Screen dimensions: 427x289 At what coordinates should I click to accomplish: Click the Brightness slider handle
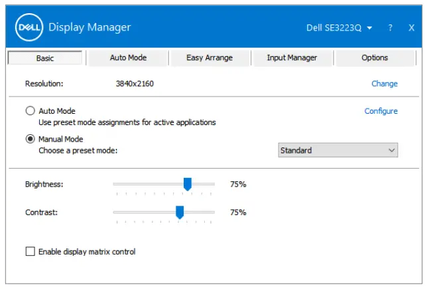[188, 184]
